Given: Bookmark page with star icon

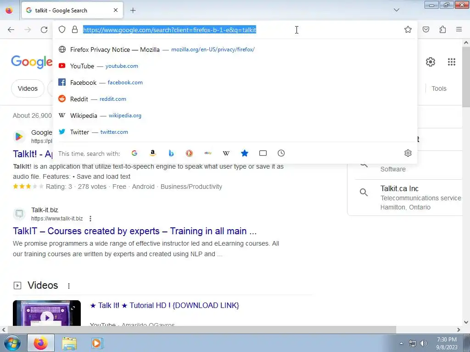Looking at the screenshot, I should point(408,29).
